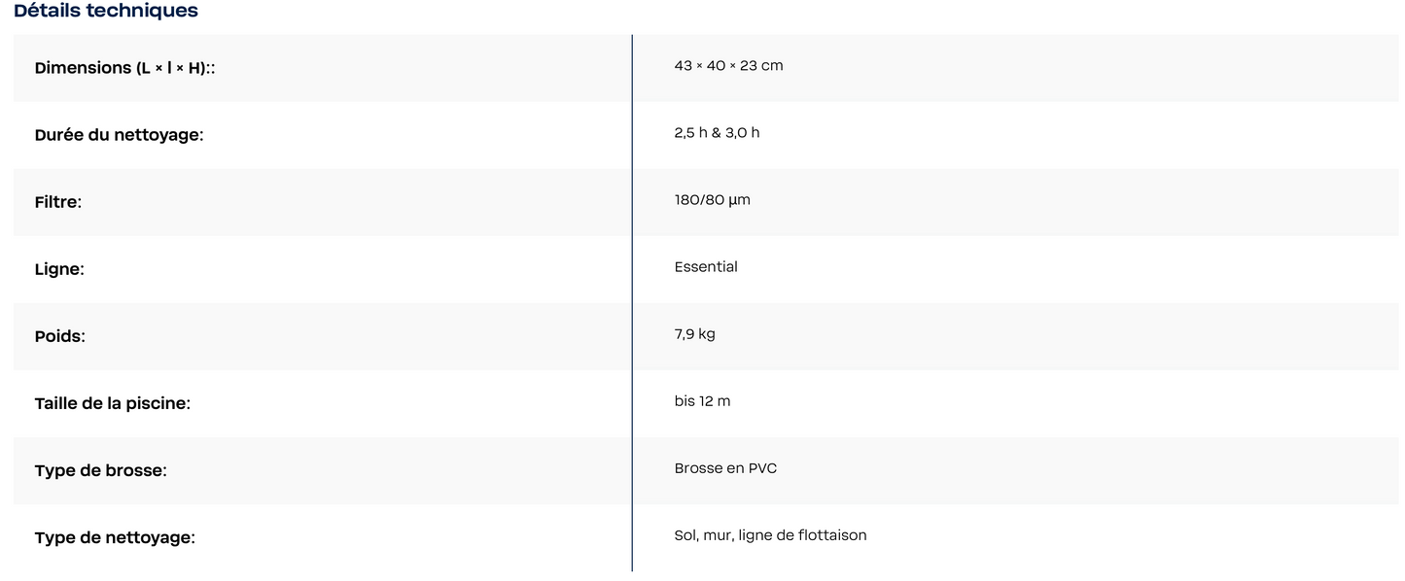The height and width of the screenshot is (581, 1405).
Task: Select the 'Durée du nettoyage' label
Action: coord(119,135)
